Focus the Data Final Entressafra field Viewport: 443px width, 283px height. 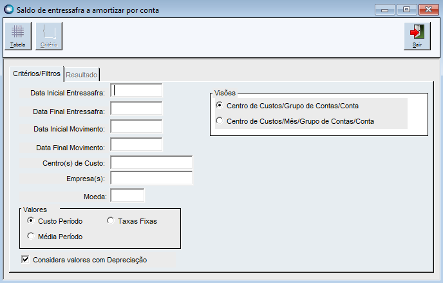137,108
